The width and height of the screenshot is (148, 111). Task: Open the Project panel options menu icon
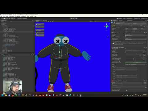(34, 53)
